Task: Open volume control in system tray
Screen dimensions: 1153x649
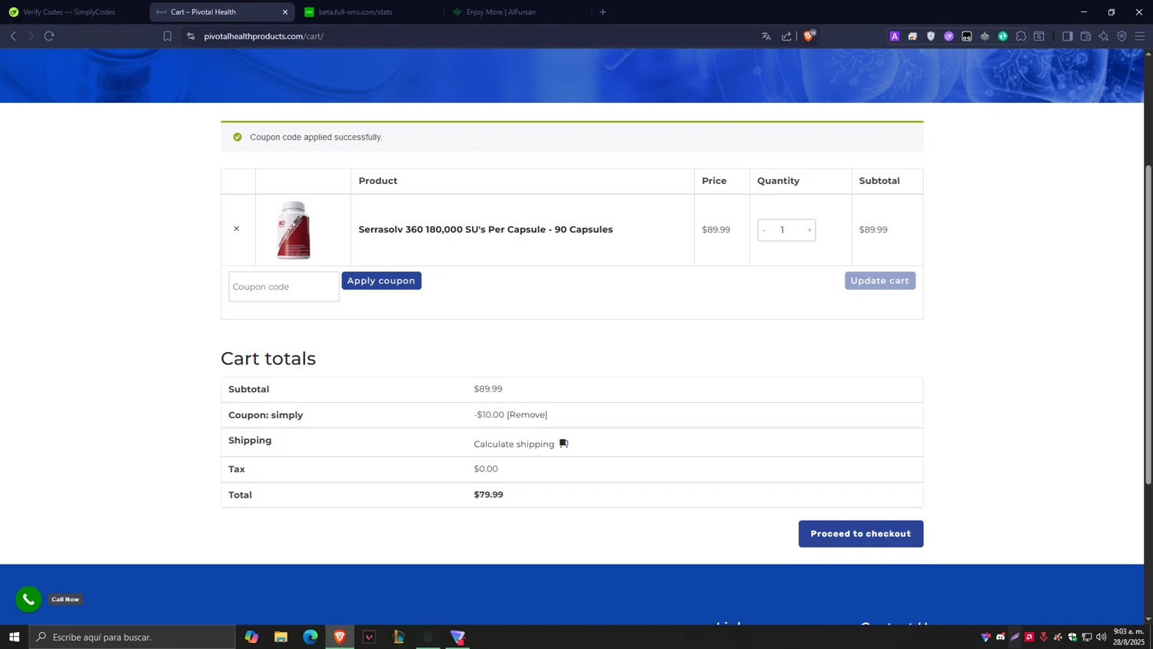Action: coord(1101,637)
